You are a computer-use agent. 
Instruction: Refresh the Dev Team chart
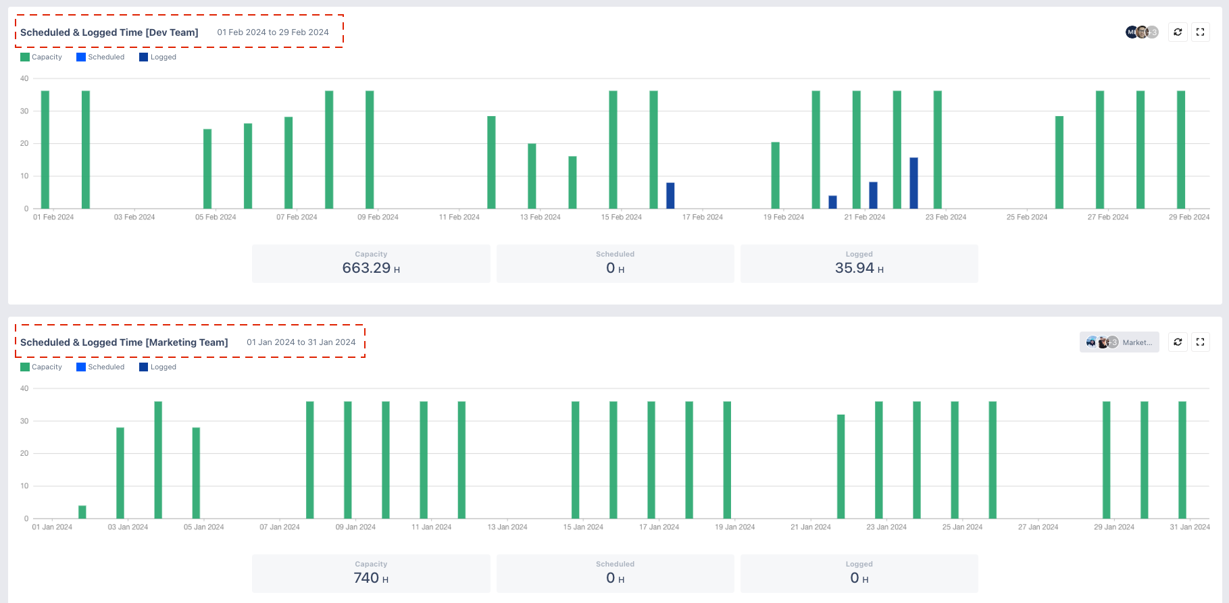click(1178, 32)
